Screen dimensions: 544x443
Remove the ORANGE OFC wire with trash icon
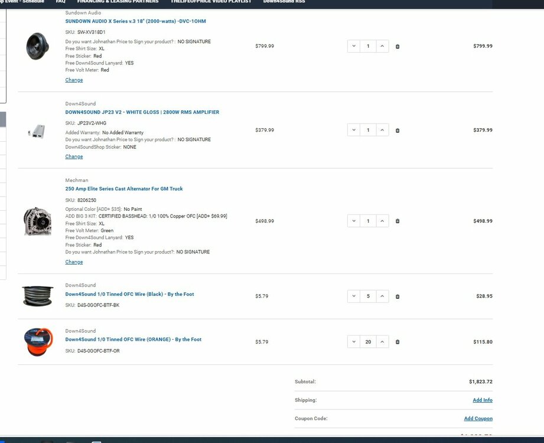tap(398, 342)
